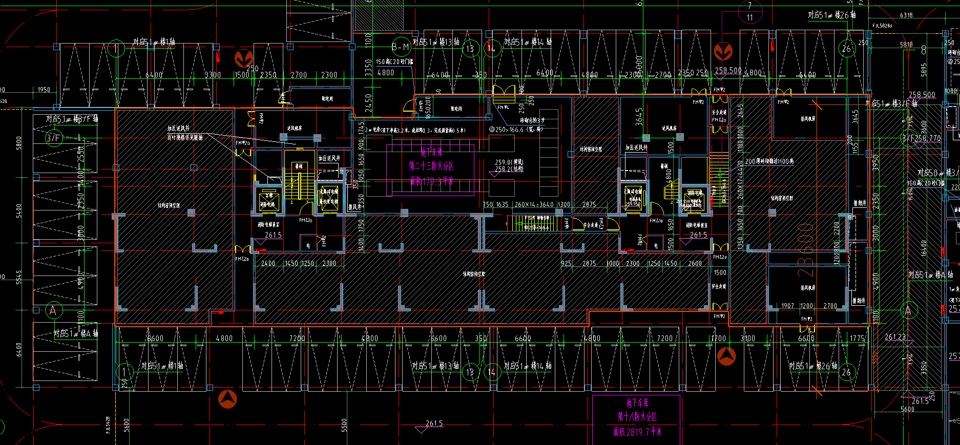Image resolution: width=960 pixels, height=445 pixels.
Task: Select the 对应51#楼26轴 label at top right
Action: [831, 15]
